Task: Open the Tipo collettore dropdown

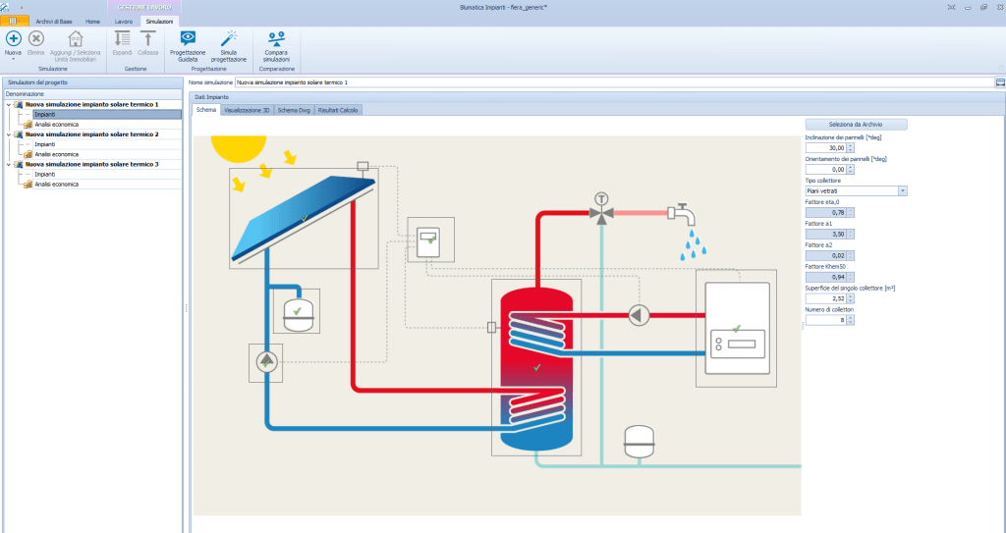Action: (902, 190)
